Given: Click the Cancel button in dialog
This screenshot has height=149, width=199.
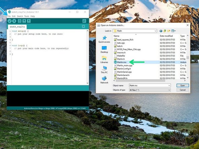Looking at the screenshot, I should click(183, 90).
